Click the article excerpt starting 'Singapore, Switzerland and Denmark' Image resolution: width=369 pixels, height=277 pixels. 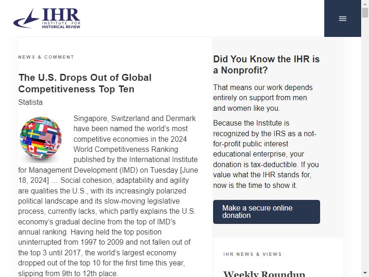(x=108, y=195)
